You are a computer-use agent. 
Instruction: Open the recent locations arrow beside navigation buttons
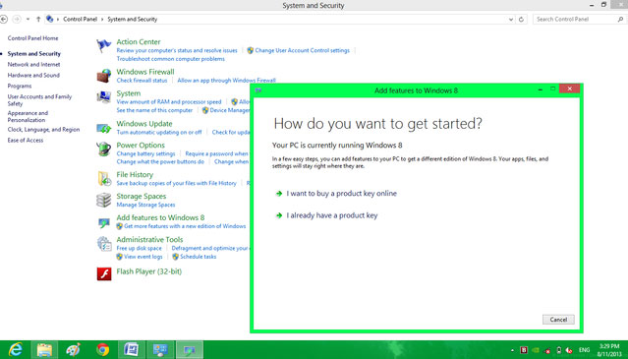pyautogui.click(x=28, y=19)
